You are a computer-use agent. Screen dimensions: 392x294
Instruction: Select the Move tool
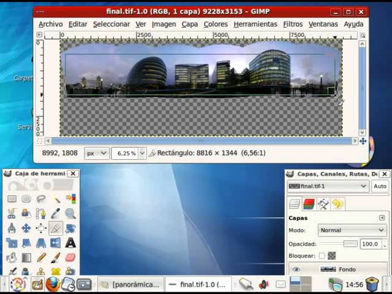pos(26,228)
